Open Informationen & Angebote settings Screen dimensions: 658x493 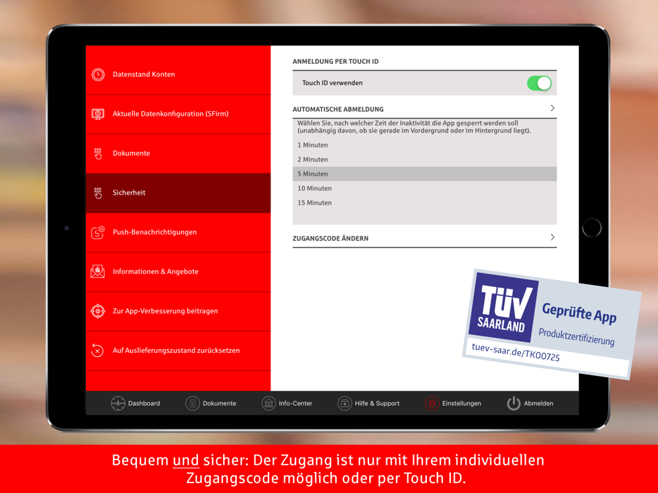click(x=178, y=271)
